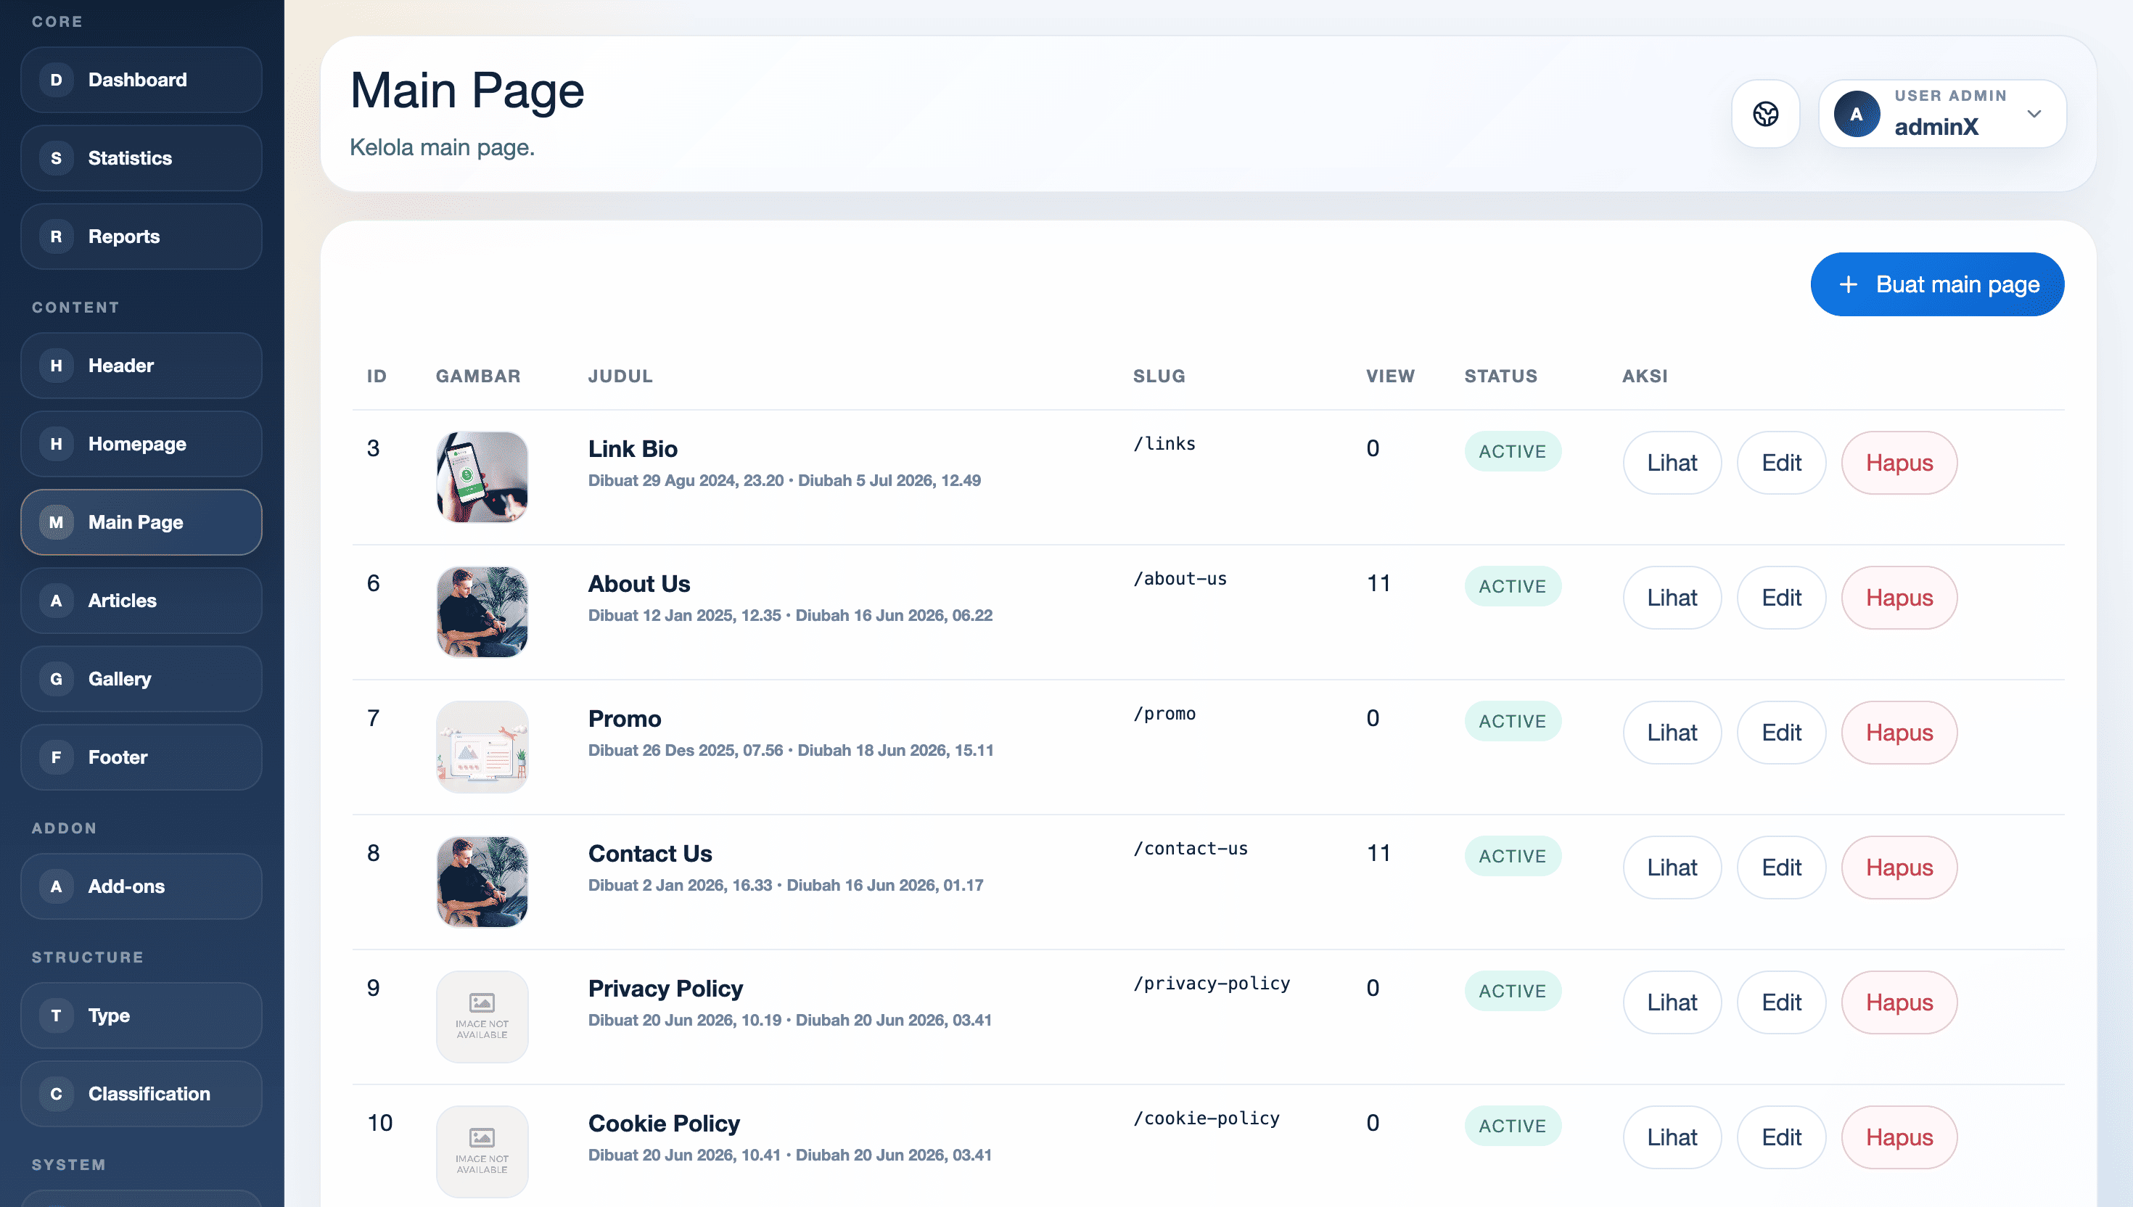This screenshot has height=1207, width=2133.
Task: Click the Classification sidebar letter icon
Action: click(57, 1093)
